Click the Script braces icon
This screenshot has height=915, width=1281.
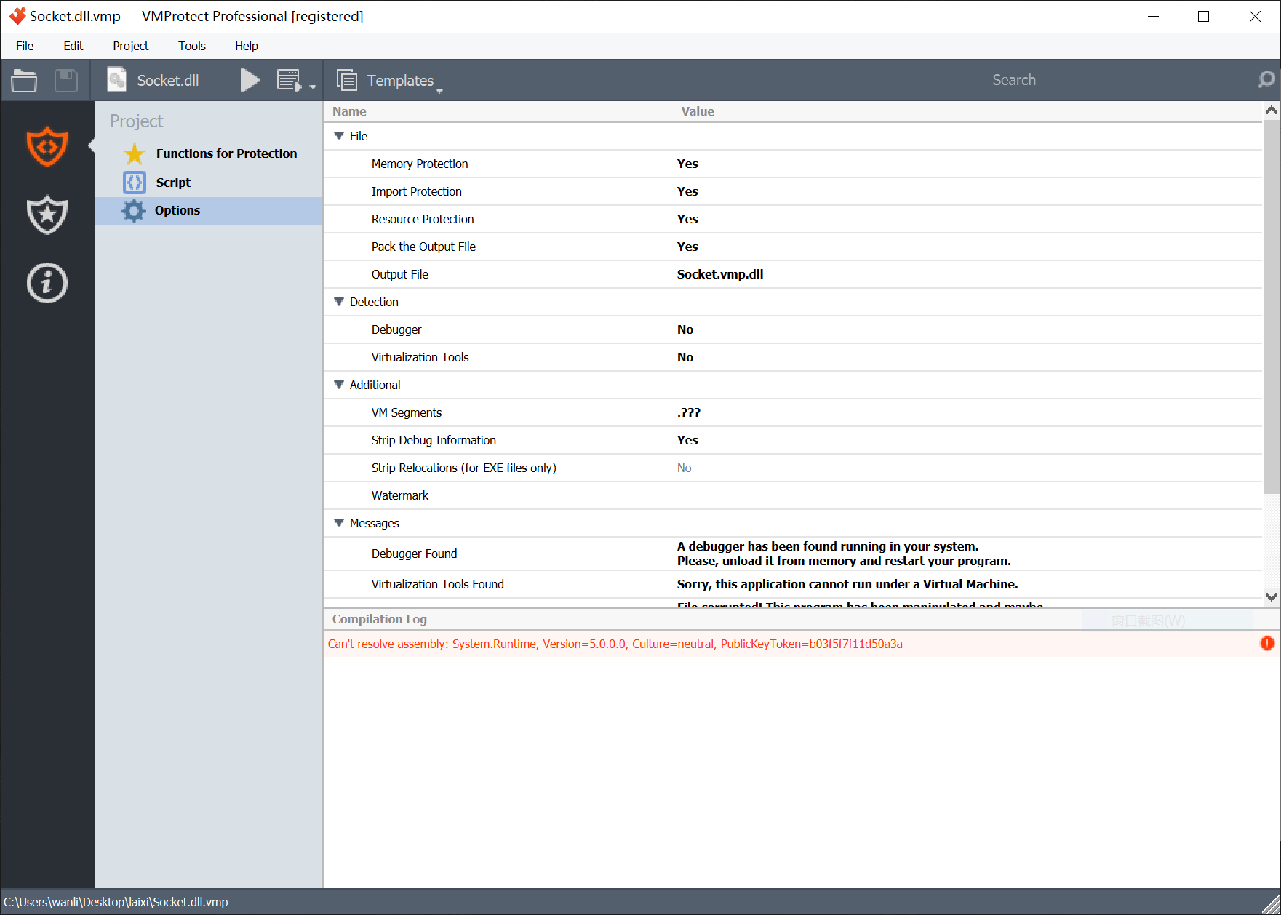(x=135, y=182)
